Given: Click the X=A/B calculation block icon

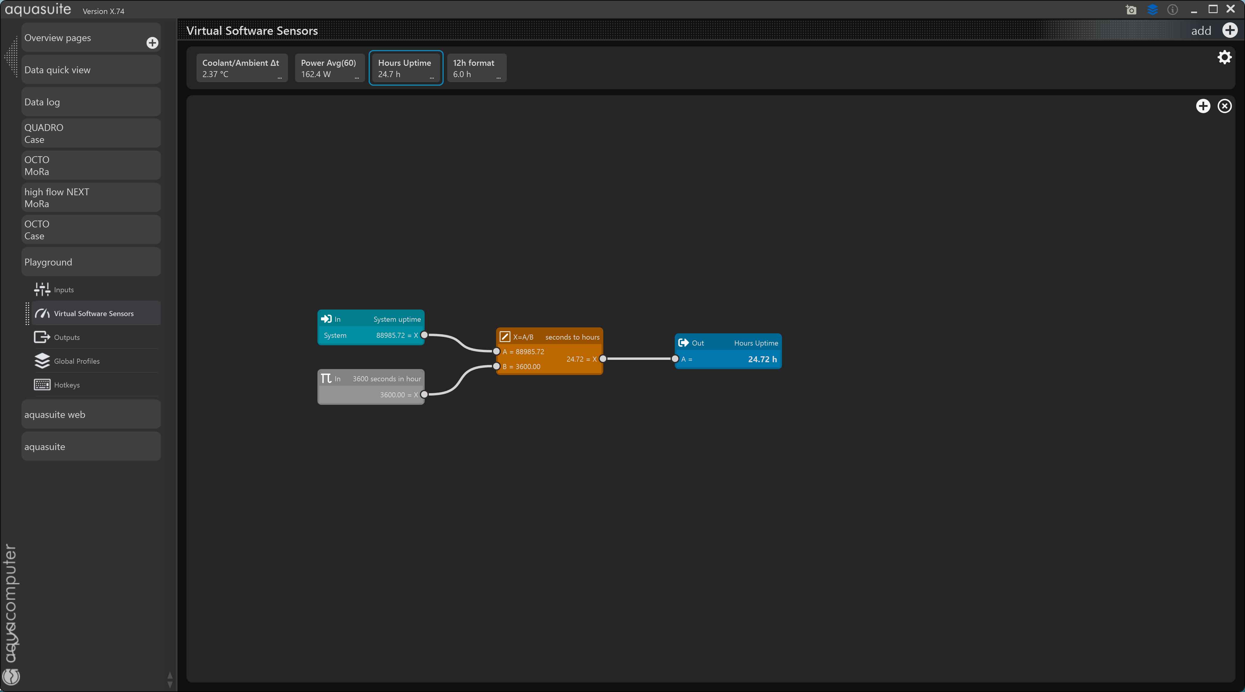Looking at the screenshot, I should pyautogui.click(x=504, y=337).
